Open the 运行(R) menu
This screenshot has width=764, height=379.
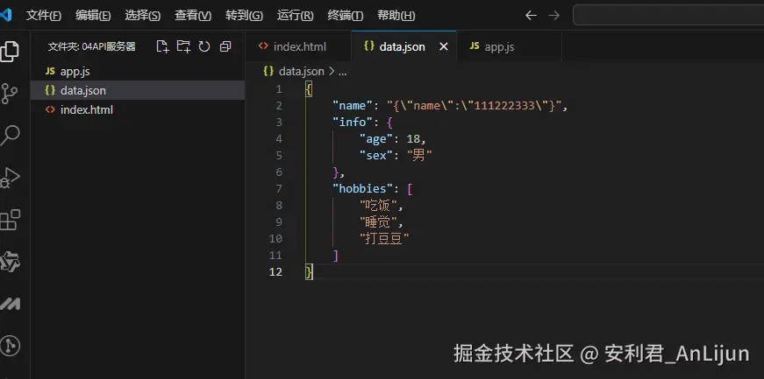point(296,16)
